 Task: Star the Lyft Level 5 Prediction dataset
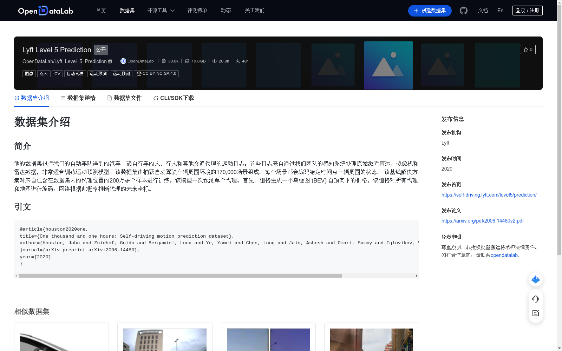pos(528,49)
